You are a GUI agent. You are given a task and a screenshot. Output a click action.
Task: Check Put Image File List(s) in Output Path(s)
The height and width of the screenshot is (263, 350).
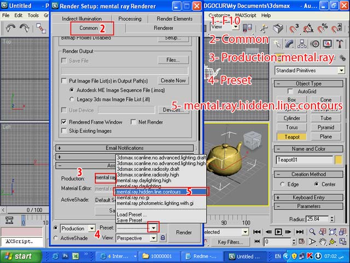pos(64,81)
